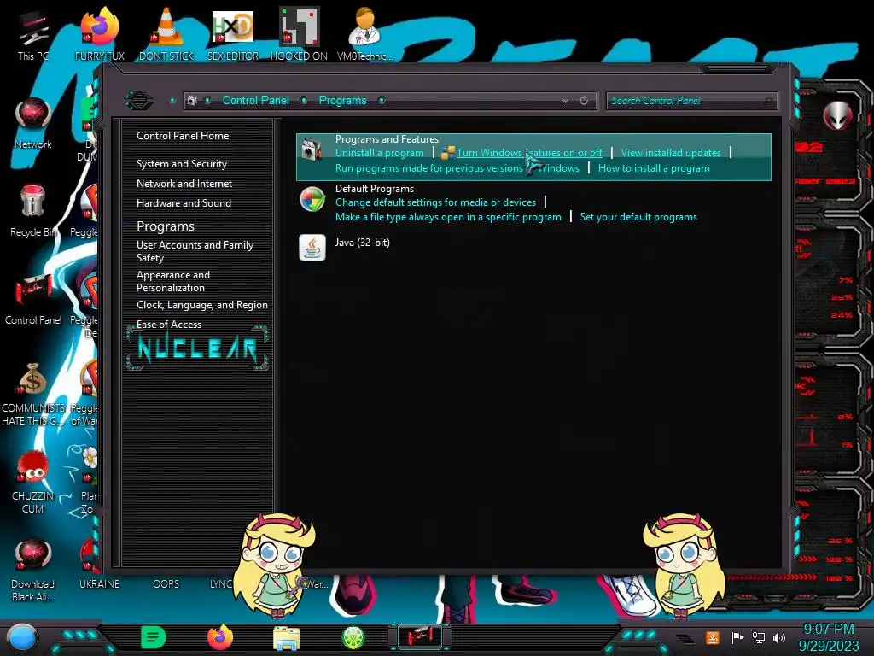The height and width of the screenshot is (656, 874).
Task: Open the green round app on taskbar
Action: pos(353,637)
